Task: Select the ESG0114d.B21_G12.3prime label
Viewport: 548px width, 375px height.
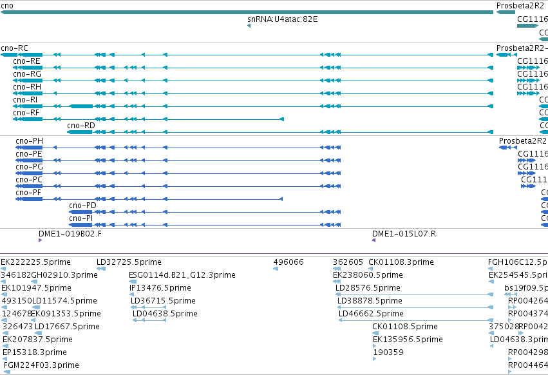Action: coord(182,275)
